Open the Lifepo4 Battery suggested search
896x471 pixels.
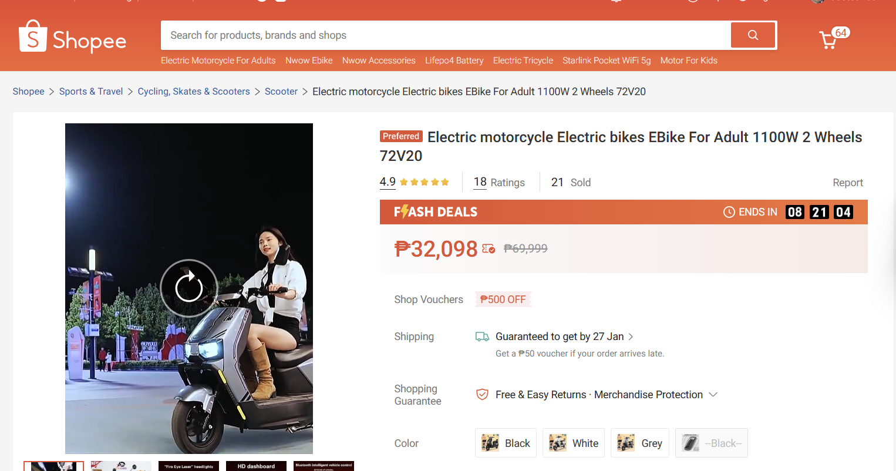454,60
